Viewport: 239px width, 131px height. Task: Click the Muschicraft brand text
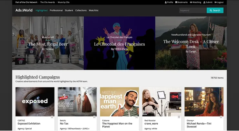(x=48, y=37)
